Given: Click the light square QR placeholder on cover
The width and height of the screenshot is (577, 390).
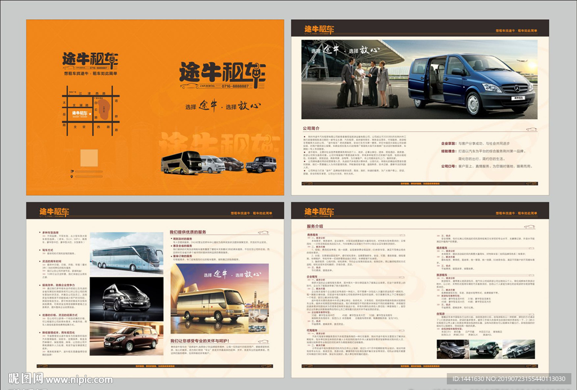Looking at the screenshot, I should 89,158.
